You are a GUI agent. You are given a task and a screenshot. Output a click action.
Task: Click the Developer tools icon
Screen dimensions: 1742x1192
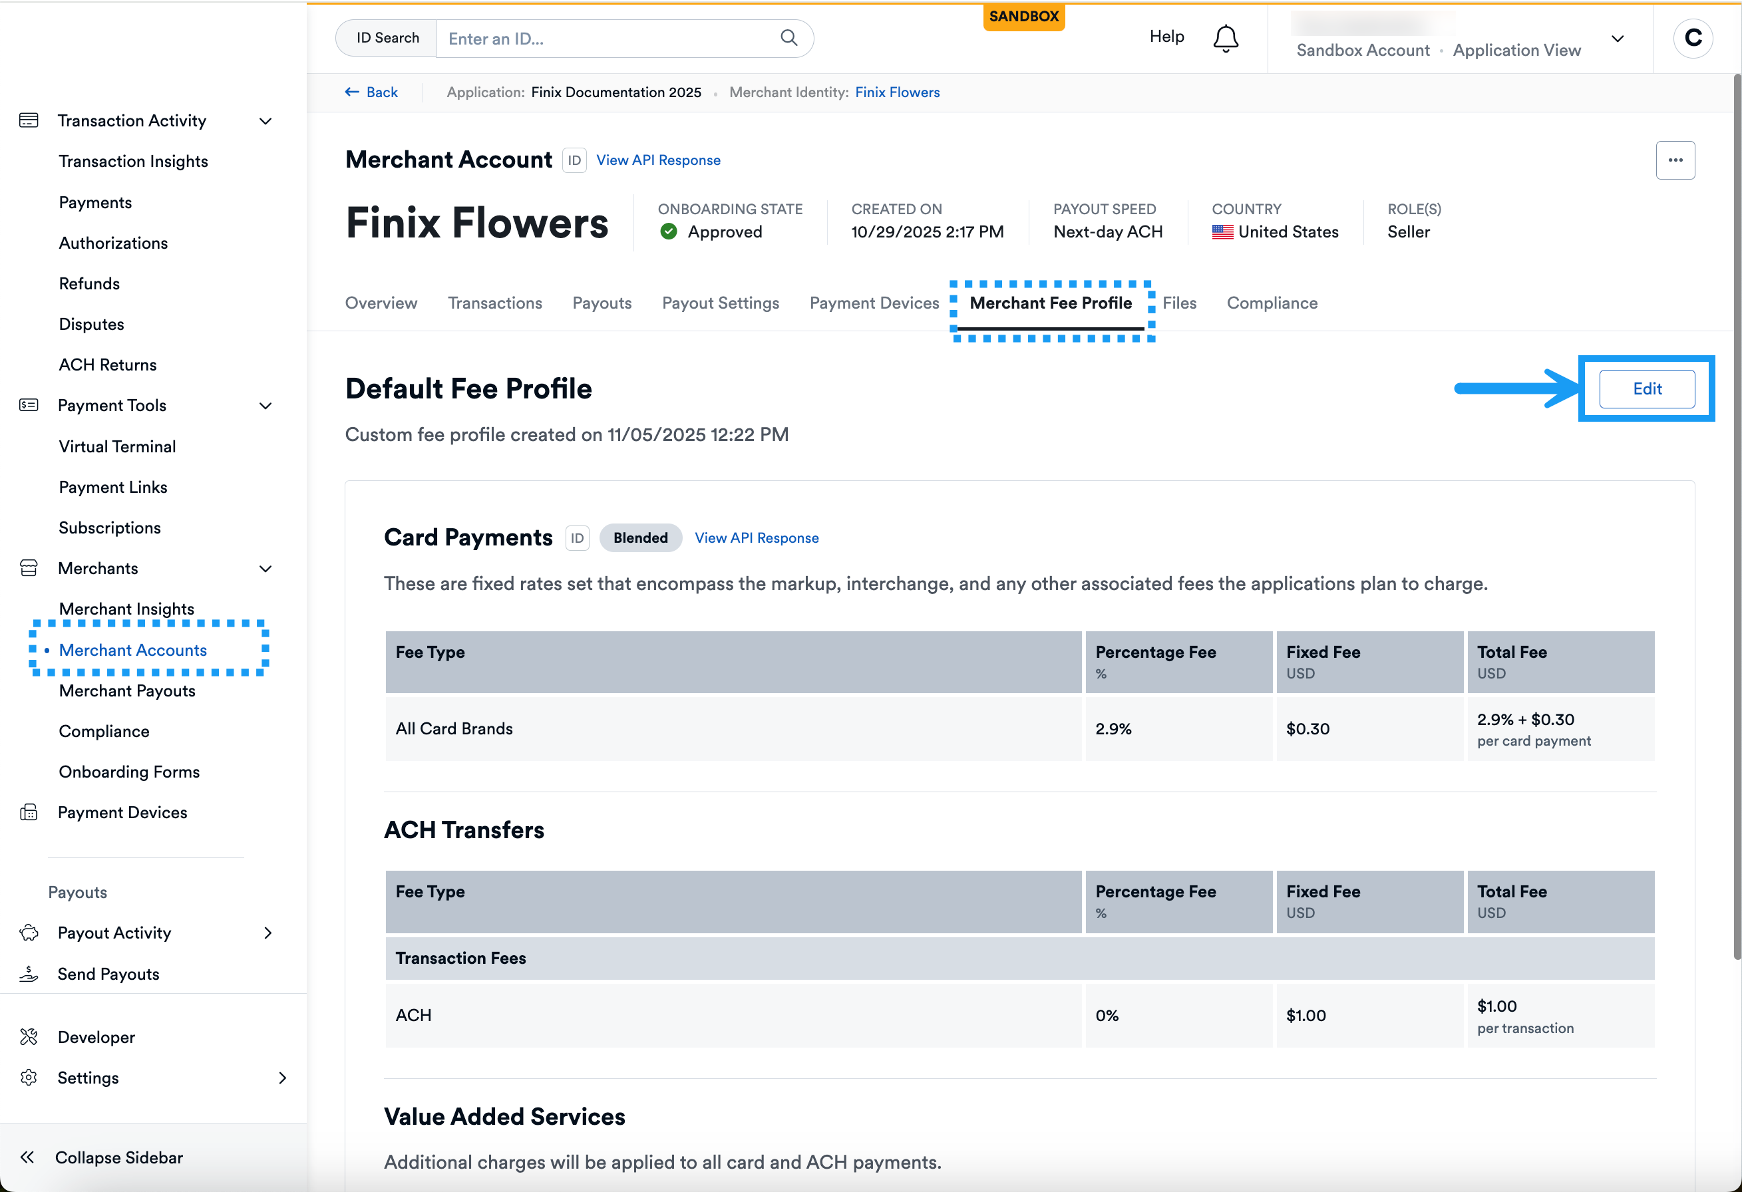[29, 1037]
